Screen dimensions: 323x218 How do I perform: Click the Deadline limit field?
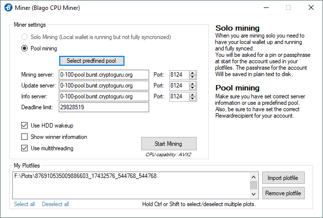[104, 107]
